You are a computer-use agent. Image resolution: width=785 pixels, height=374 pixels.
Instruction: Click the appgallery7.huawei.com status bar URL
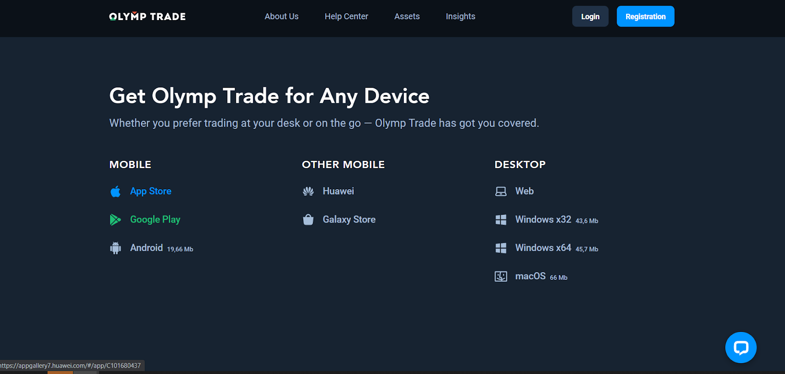[x=71, y=366]
